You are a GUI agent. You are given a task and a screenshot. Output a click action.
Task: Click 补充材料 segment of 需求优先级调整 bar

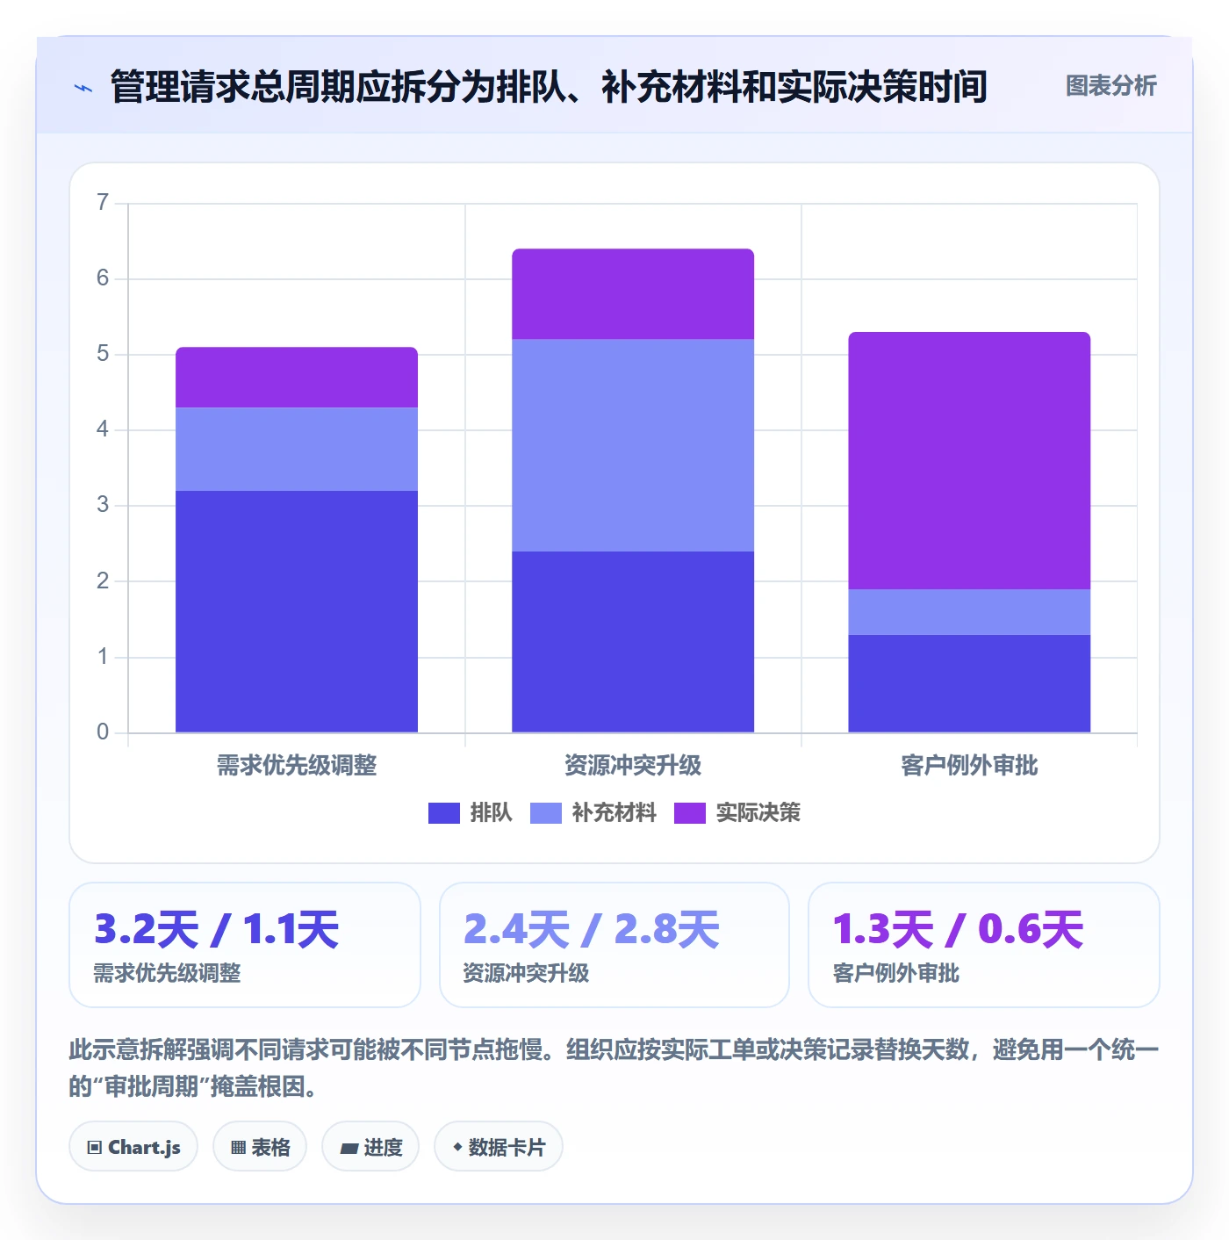pyautogui.click(x=297, y=449)
